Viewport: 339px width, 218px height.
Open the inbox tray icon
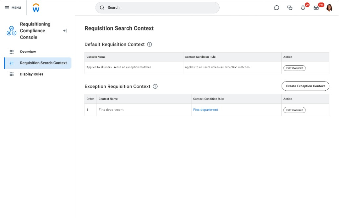(x=316, y=8)
